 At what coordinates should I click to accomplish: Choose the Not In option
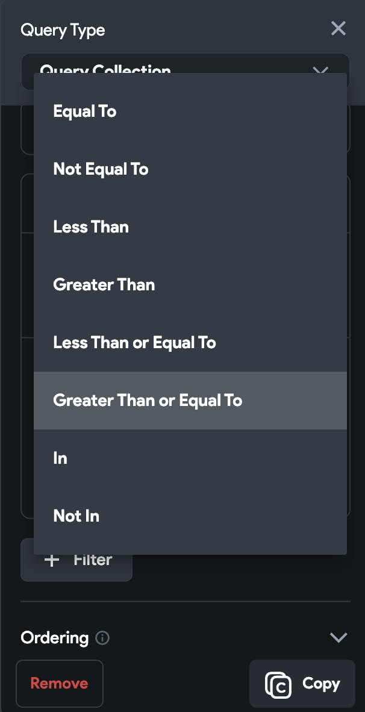76,516
